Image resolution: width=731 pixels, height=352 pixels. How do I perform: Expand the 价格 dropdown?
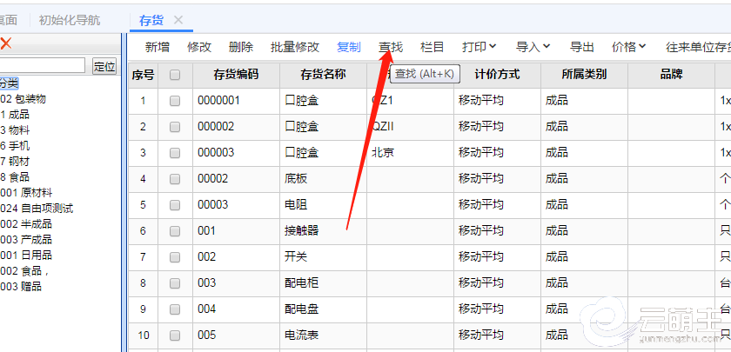(x=629, y=47)
